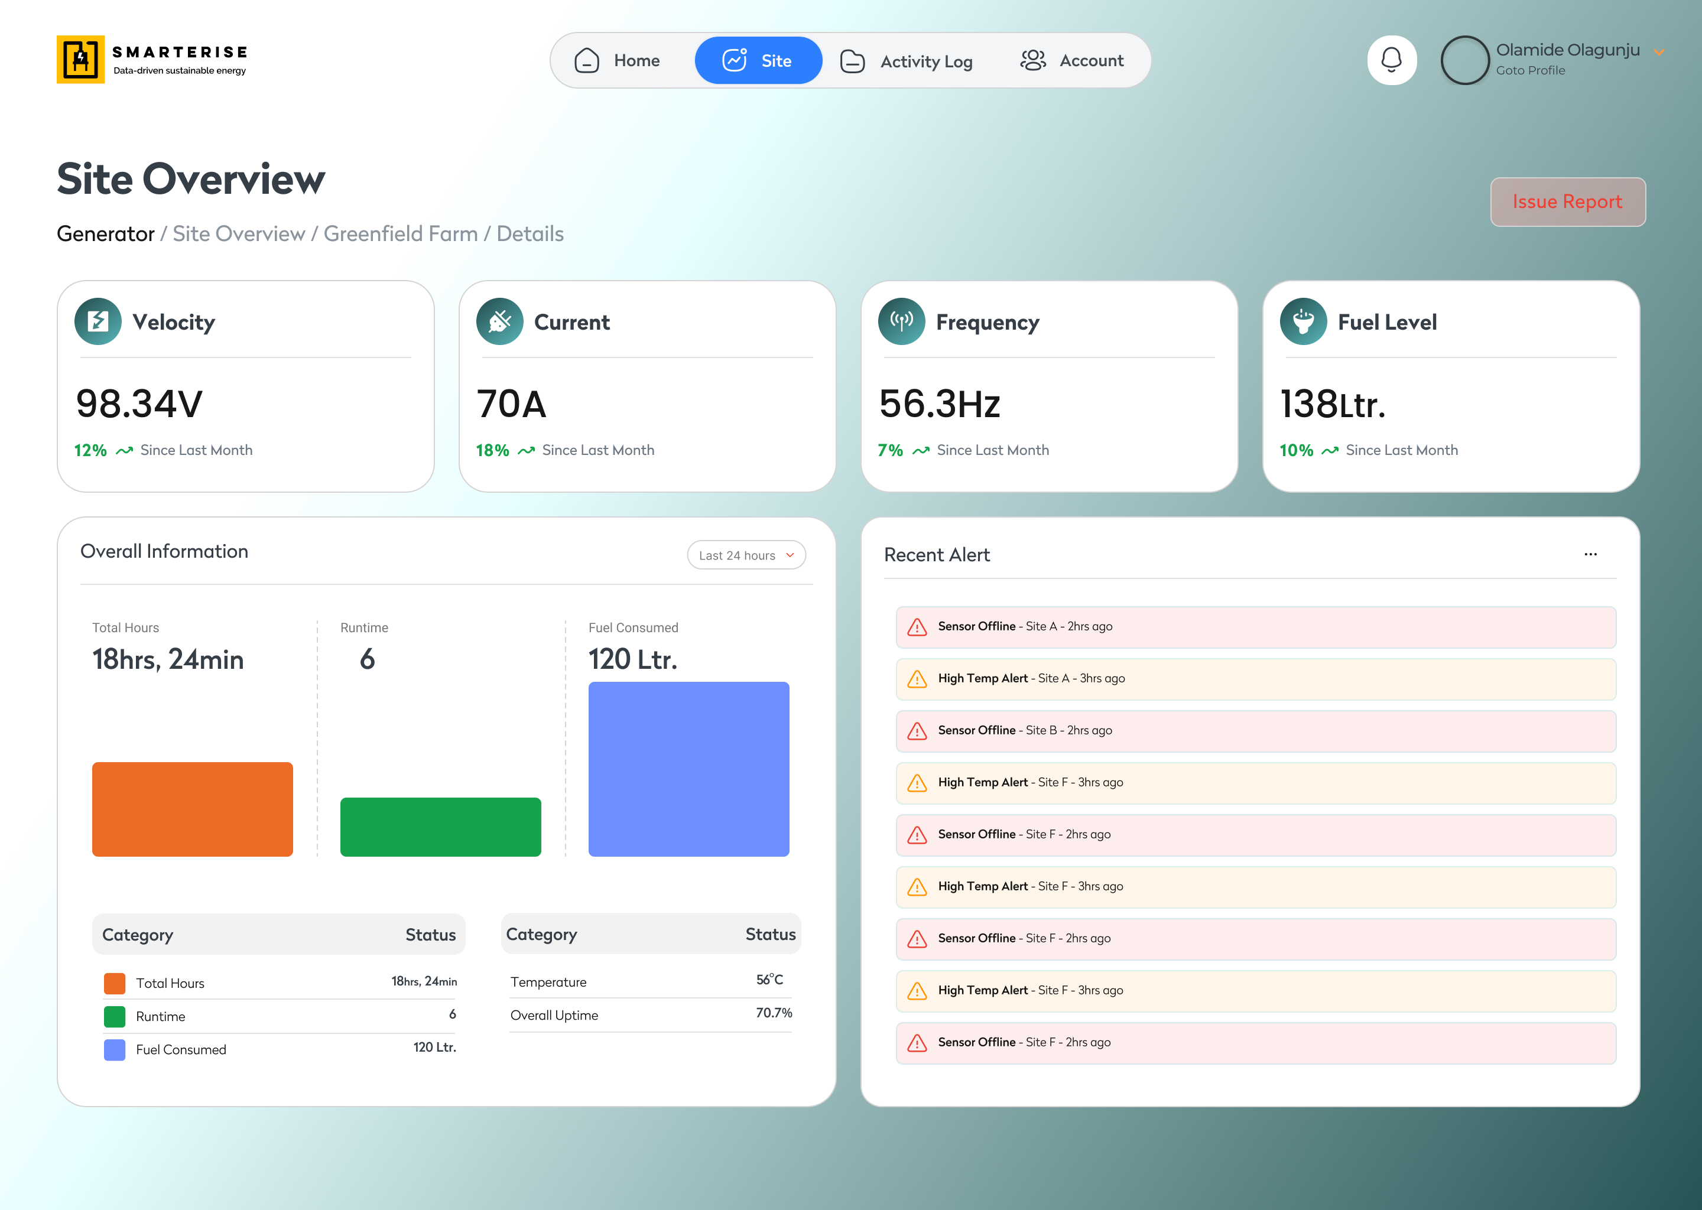
Task: Open the Activity Log tab
Action: tap(906, 61)
